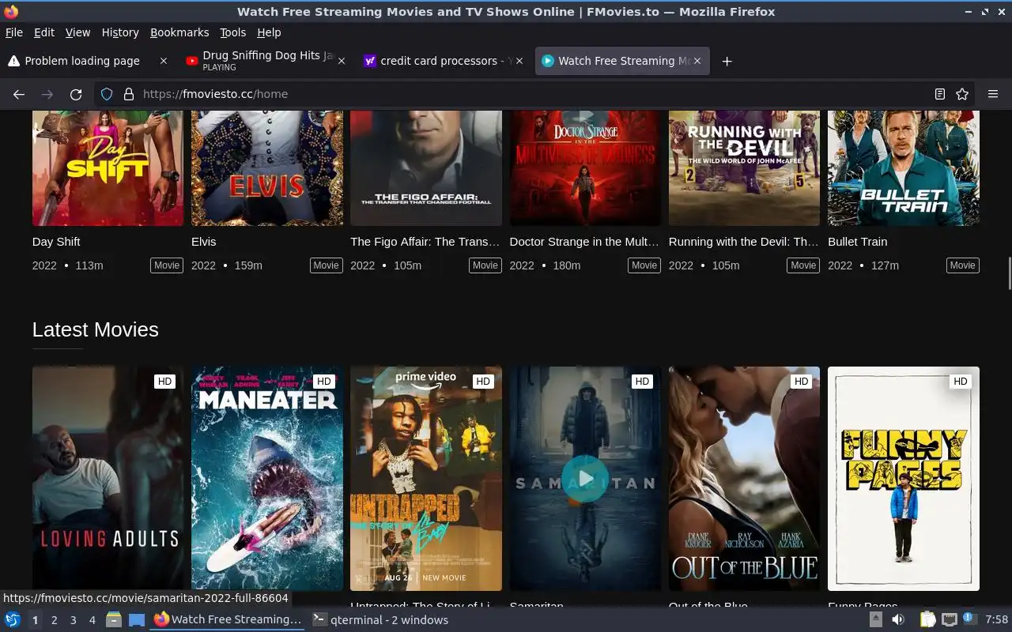Screen dimensions: 1012x632
Task: Click the Movie badge under Day Shift
Action: pyautogui.click(x=167, y=265)
